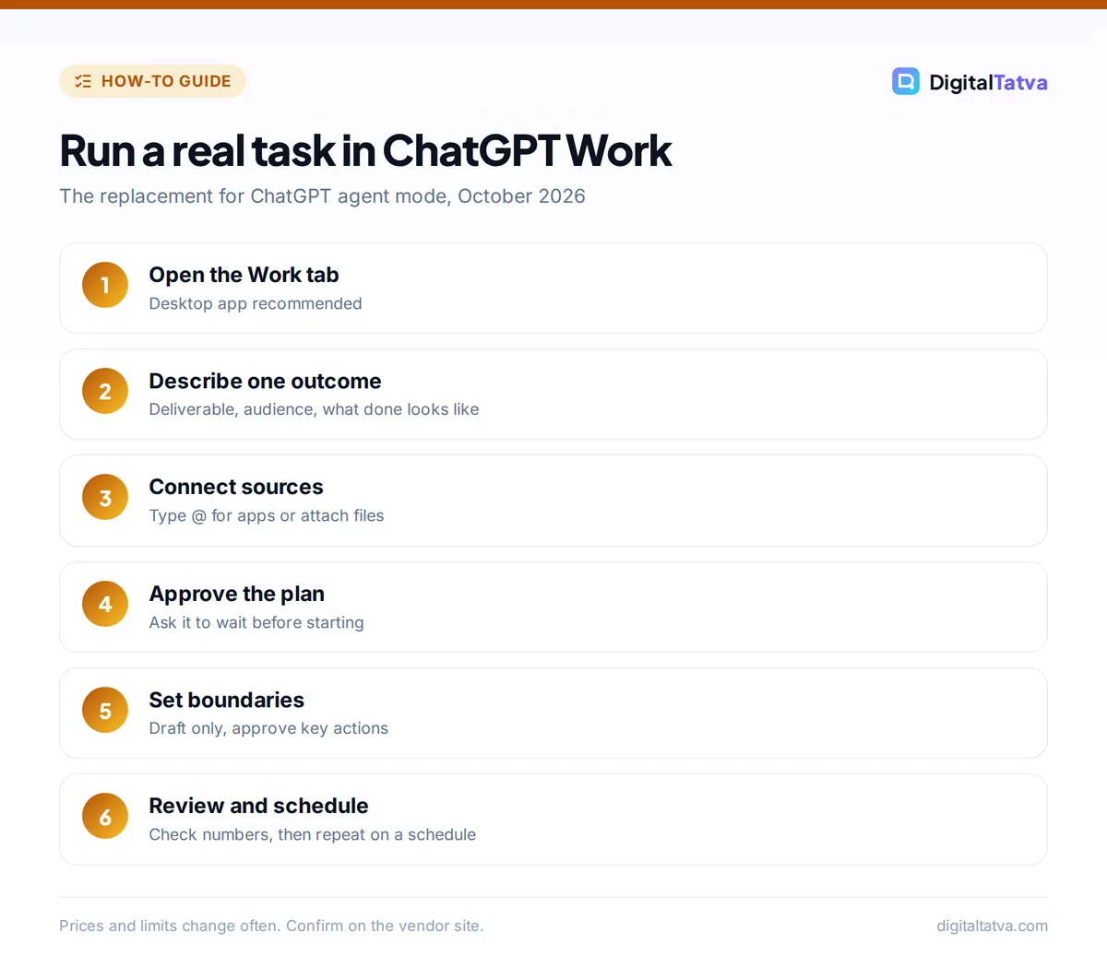Viewport: 1107px width, 979px height.
Task: Select the 'Review and schedule' step title
Action: pyautogui.click(x=258, y=806)
